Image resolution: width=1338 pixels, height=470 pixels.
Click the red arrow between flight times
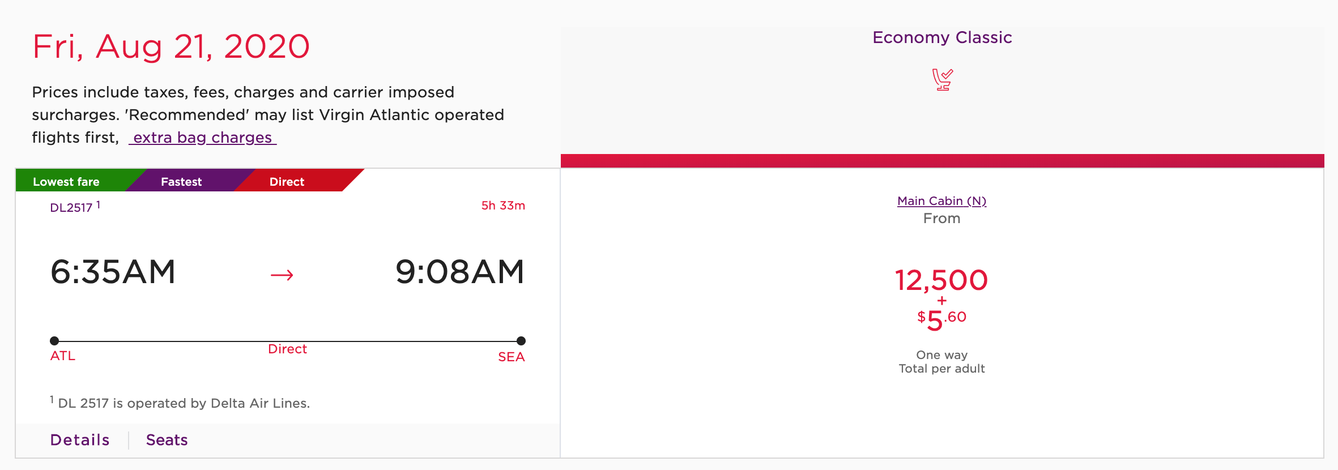point(282,275)
